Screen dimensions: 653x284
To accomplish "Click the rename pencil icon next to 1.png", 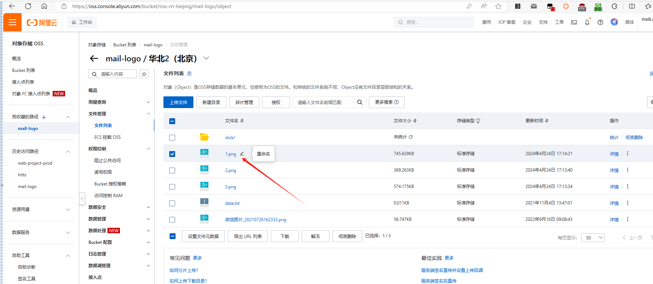I will click(242, 154).
